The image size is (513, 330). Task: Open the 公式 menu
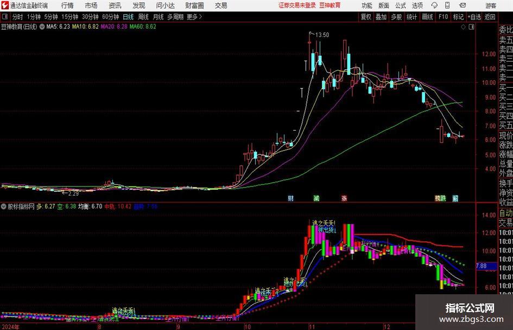[x=401, y=5]
